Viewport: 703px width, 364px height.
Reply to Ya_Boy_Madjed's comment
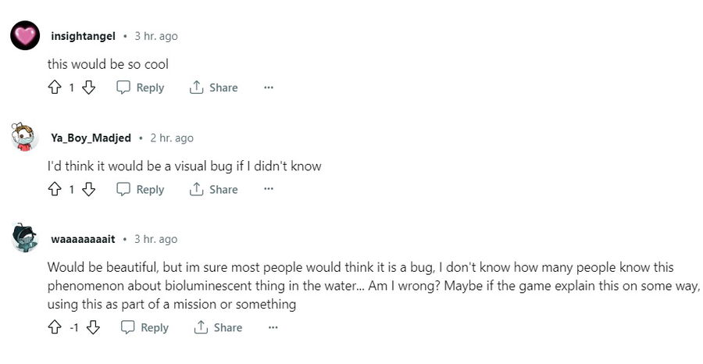[141, 189]
